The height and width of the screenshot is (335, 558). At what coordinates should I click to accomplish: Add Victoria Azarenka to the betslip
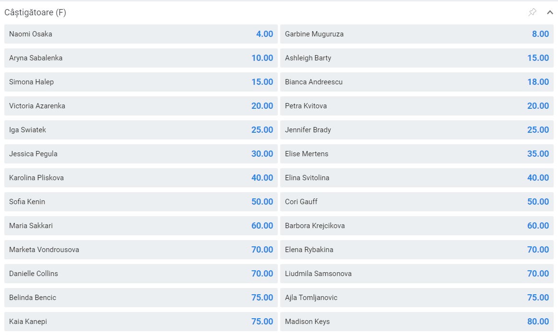click(141, 106)
